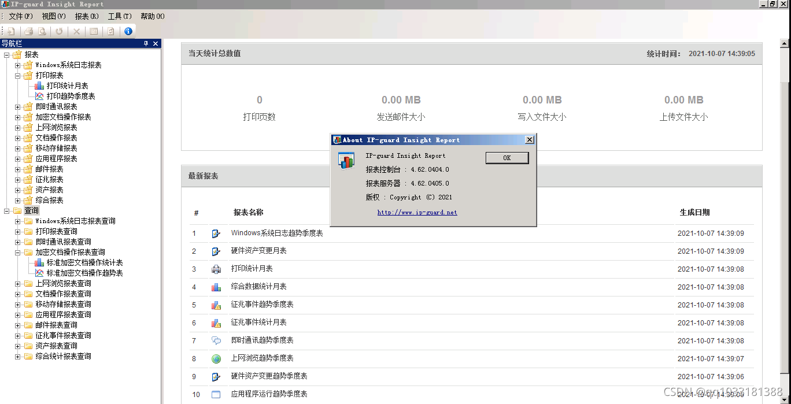Screen dimensions: 791x404
Task: Expand the 综合统计报表查询 node
Action: coord(17,357)
